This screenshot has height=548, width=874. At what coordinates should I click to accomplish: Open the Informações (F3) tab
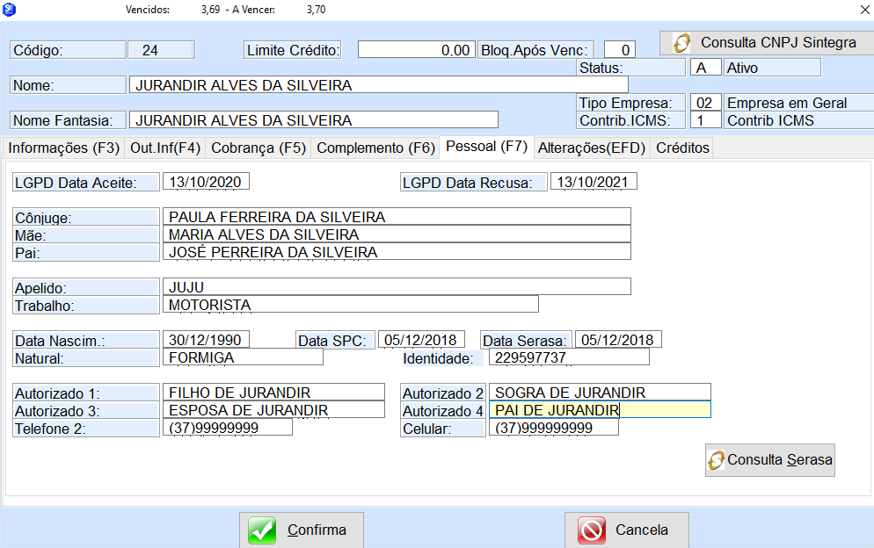pos(63,148)
